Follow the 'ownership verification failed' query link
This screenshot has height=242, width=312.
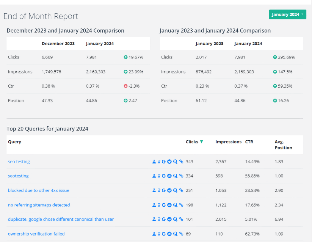point(36,234)
